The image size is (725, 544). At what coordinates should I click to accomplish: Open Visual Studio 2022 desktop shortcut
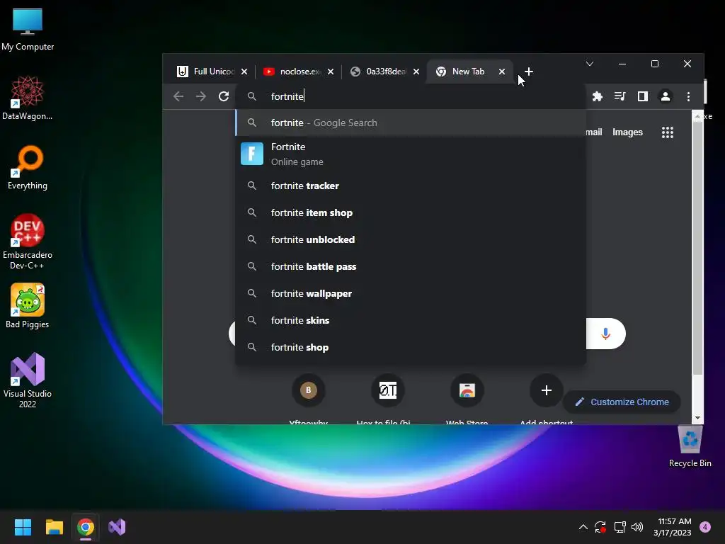click(28, 380)
